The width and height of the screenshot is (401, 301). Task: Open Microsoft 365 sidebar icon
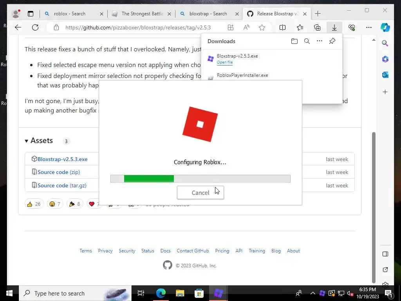(385, 59)
